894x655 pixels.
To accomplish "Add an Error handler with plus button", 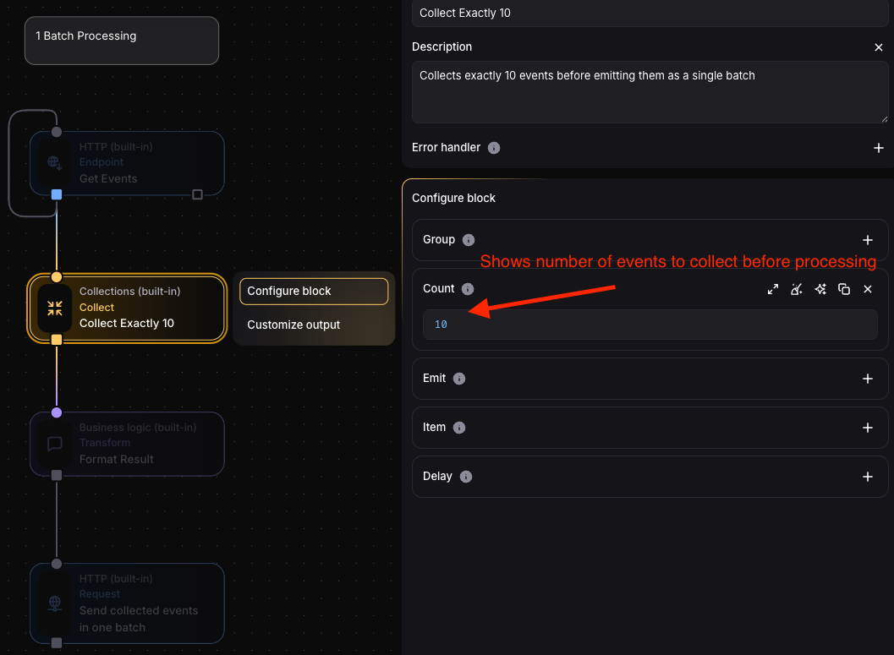I will [879, 148].
